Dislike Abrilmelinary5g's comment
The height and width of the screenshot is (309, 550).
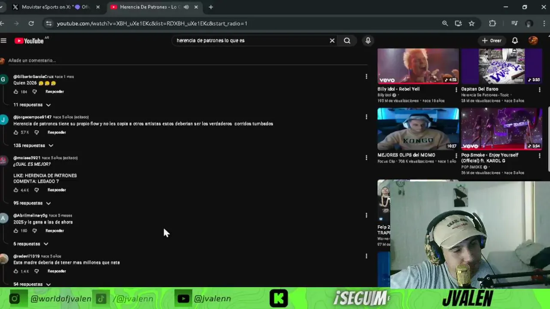35,230
